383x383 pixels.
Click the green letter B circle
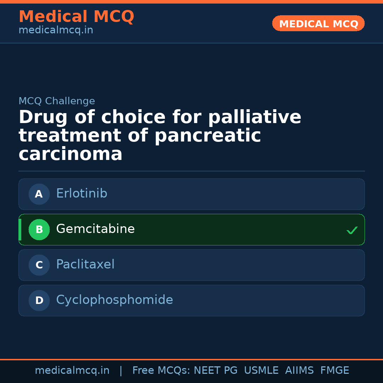point(39,229)
